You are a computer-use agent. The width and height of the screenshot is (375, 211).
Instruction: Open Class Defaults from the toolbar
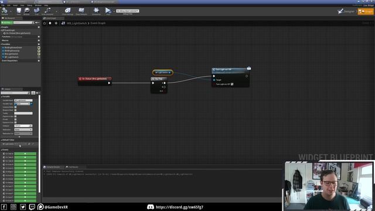coord(81,11)
